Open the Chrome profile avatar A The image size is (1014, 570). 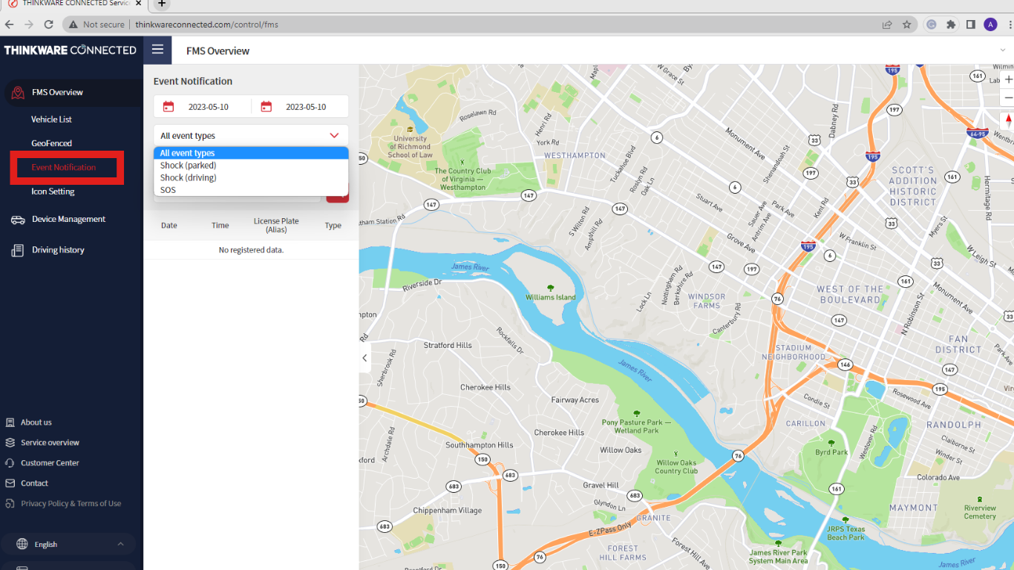990,24
